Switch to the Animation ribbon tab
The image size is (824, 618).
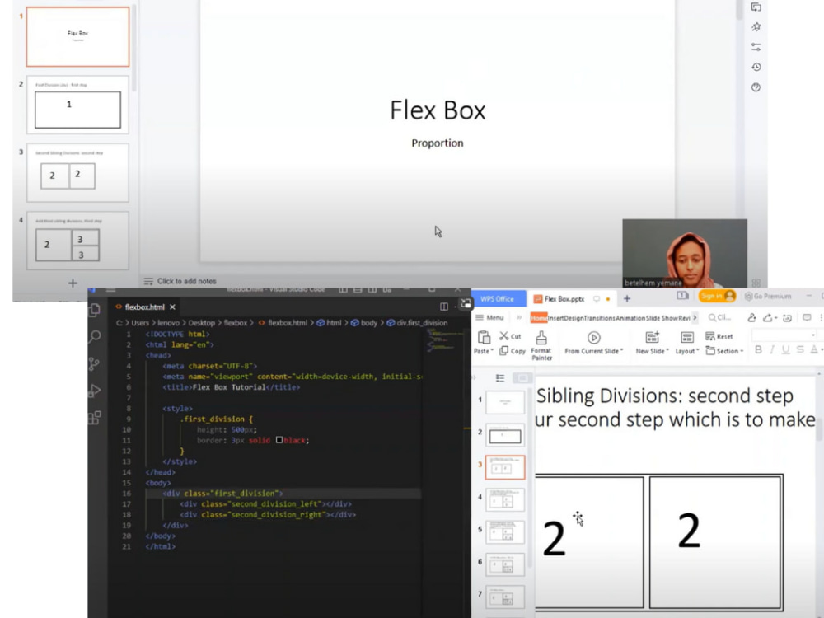point(630,318)
